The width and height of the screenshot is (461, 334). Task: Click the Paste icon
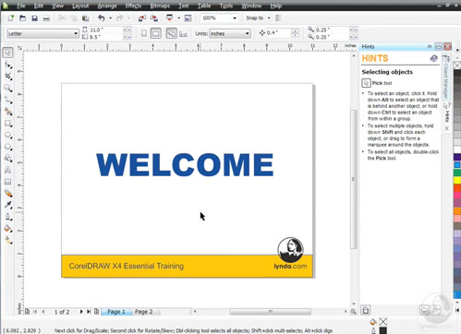pos(85,18)
